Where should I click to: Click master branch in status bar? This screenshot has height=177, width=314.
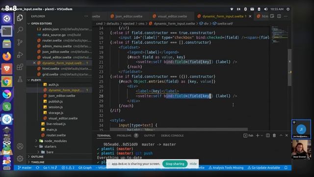click(25, 168)
